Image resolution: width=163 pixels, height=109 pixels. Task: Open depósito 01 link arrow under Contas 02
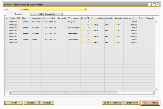[x=116, y=31]
